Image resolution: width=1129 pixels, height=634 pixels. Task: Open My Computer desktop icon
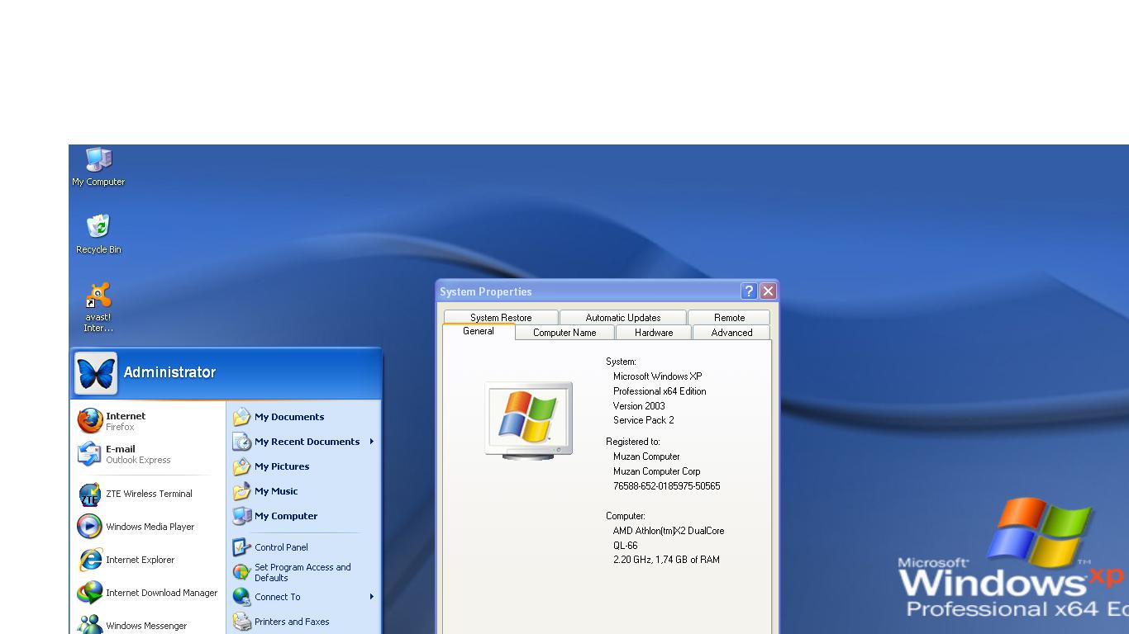coord(98,165)
